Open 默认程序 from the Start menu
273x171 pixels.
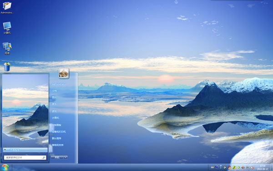(56, 138)
